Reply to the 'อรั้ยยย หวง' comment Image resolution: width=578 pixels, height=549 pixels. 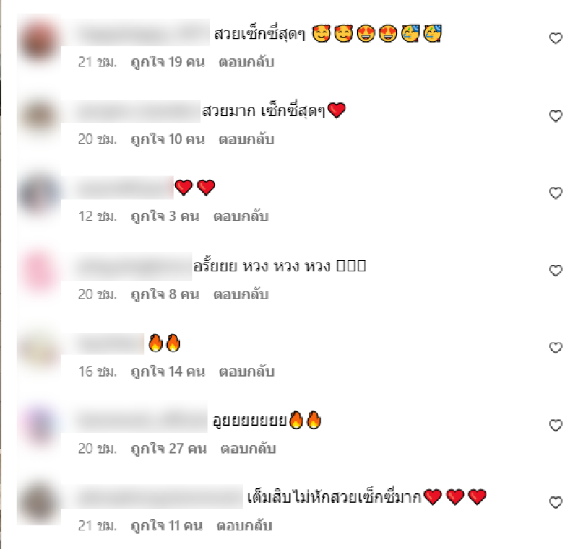click(x=241, y=294)
